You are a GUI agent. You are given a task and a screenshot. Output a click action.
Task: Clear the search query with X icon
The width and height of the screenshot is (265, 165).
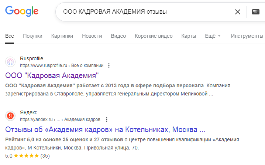click(x=238, y=12)
